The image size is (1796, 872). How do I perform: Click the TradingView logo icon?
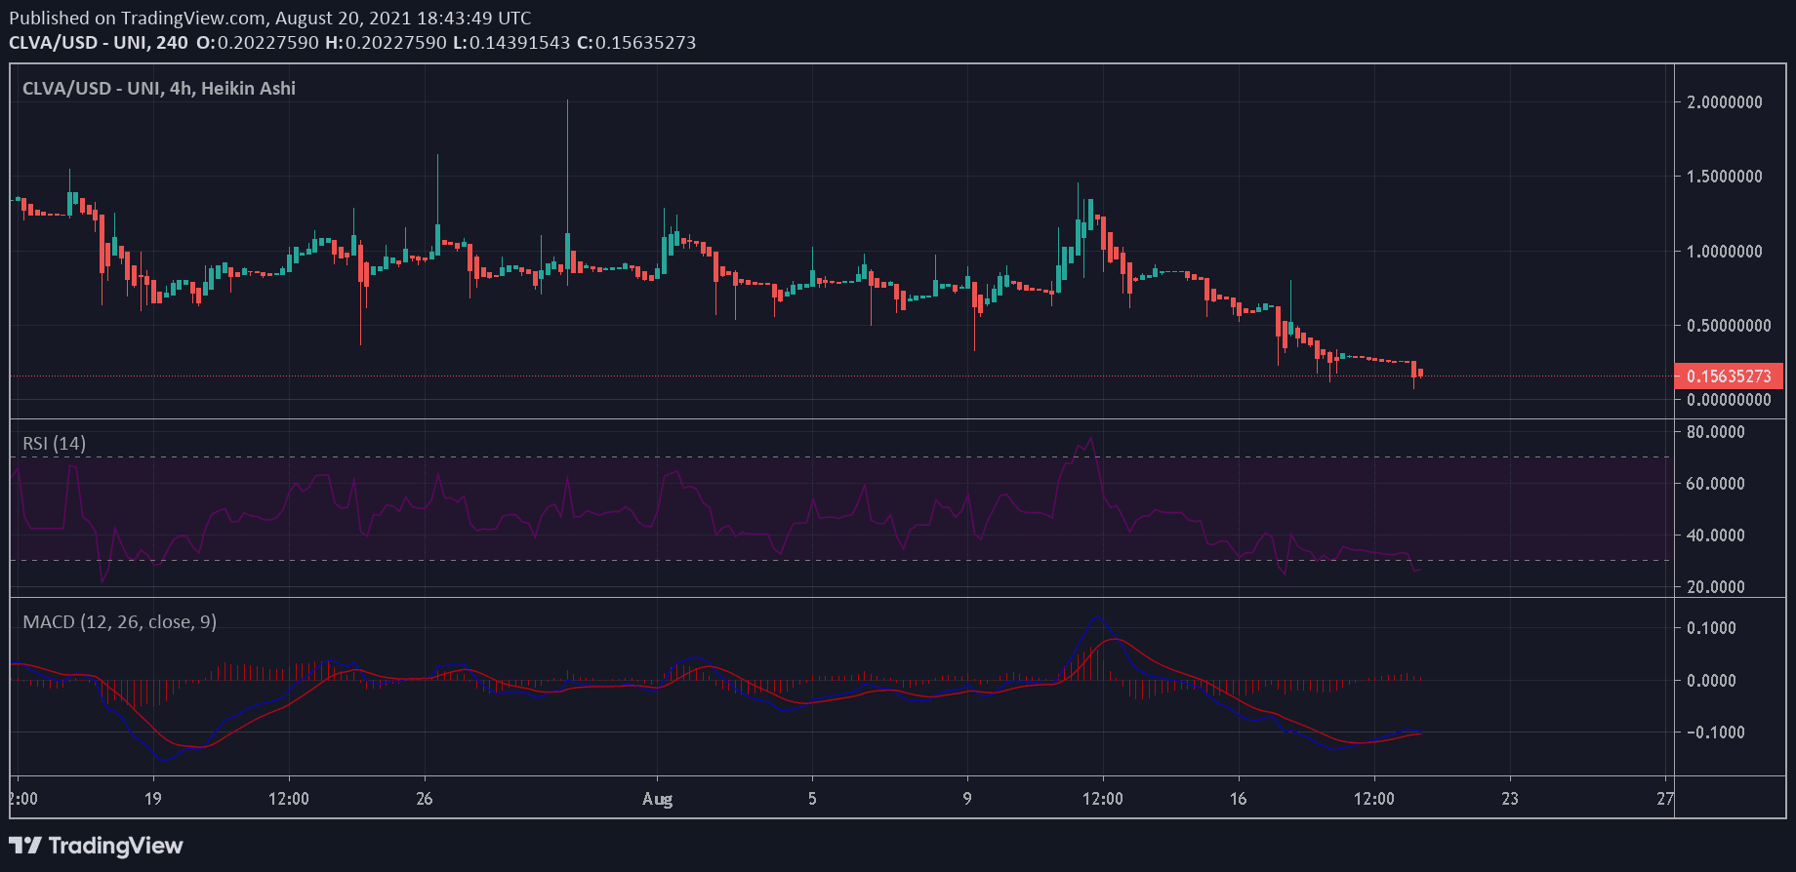pyautogui.click(x=25, y=846)
